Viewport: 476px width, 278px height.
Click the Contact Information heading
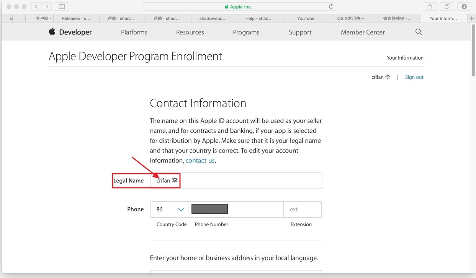pyautogui.click(x=198, y=103)
